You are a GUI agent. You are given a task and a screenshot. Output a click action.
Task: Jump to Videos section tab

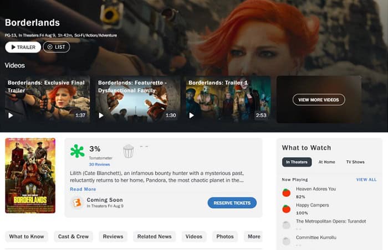[x=194, y=237]
